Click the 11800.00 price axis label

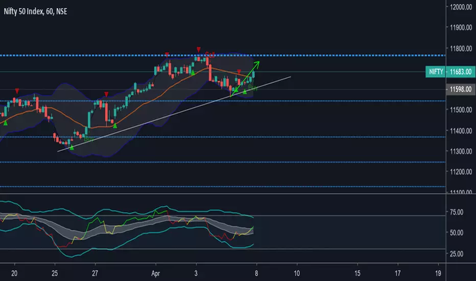click(x=461, y=49)
